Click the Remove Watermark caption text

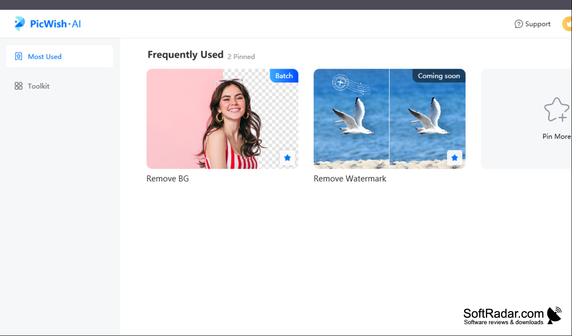[350, 179]
